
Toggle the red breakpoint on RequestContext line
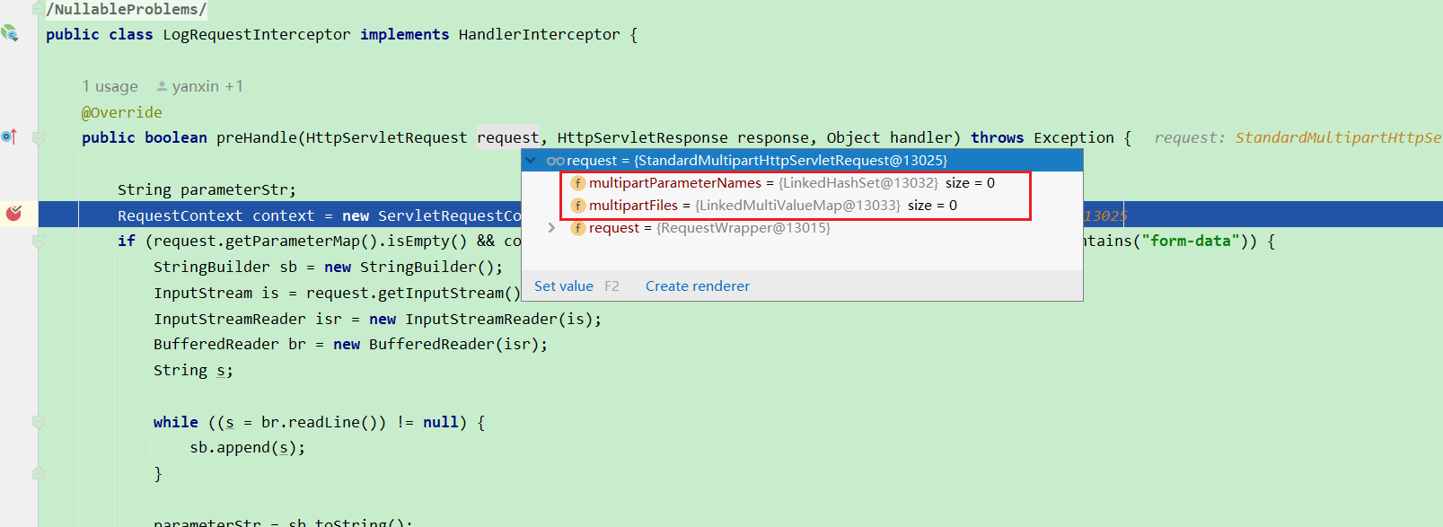click(13, 214)
